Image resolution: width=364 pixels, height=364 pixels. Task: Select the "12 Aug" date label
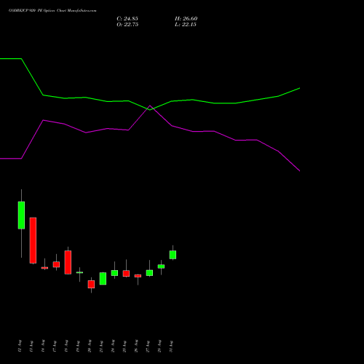[20, 346]
